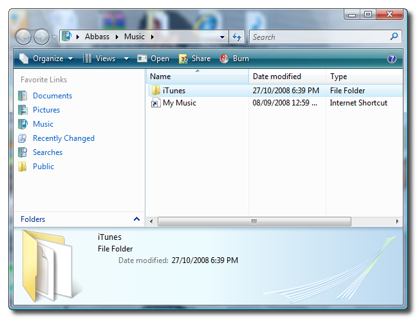The height and width of the screenshot is (319, 417).
Task: Select the My Music shortcut icon
Action: click(155, 103)
